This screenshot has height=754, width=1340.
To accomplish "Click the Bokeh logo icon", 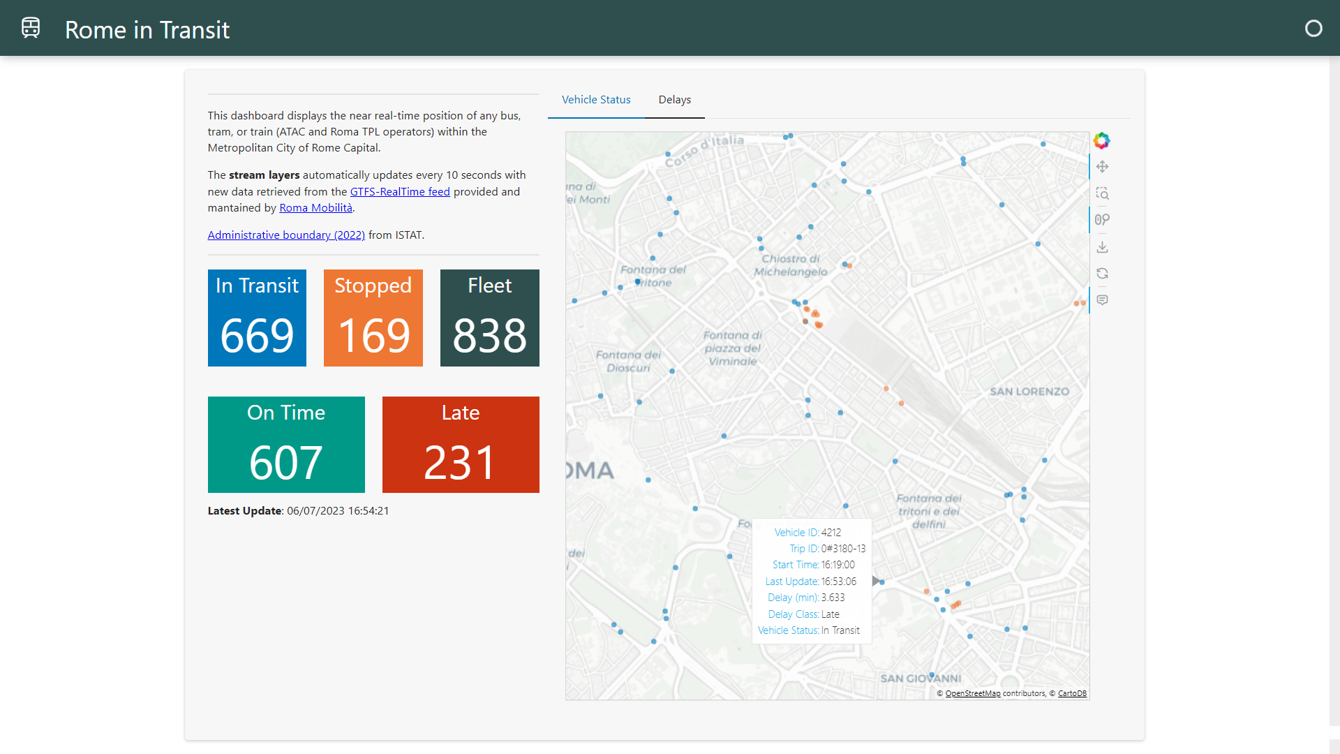I will [1101, 140].
